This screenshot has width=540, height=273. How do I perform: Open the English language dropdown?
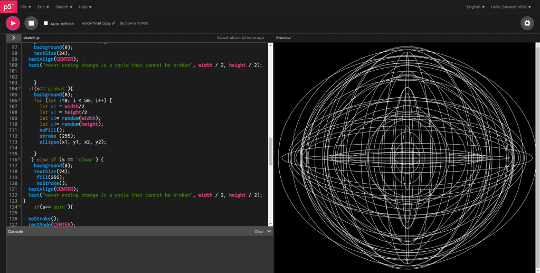click(x=475, y=7)
